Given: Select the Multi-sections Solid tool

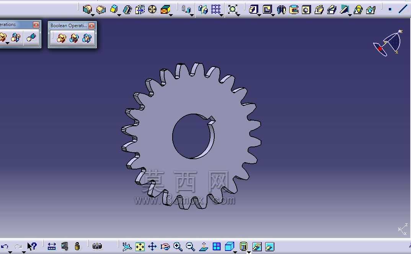Looking at the screenshot, I should pos(358,10).
